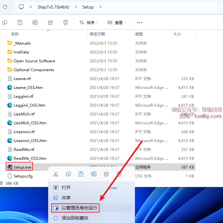Click the CFG 文件 type cell
The width and height of the screenshot is (223, 223).
tap(143, 176)
